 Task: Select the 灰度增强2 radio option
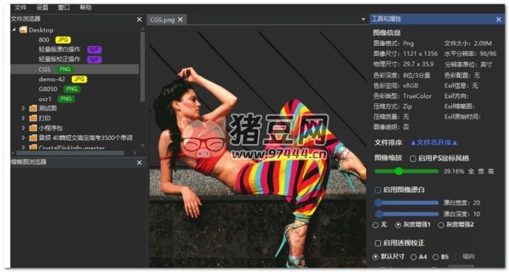(x=441, y=225)
